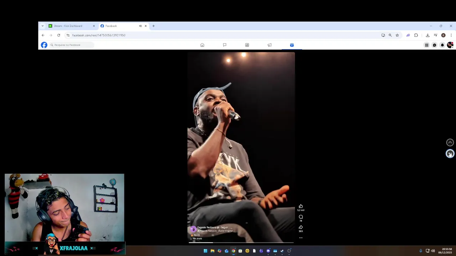Open the Windows Start menu
The image size is (456, 256).
click(205, 251)
